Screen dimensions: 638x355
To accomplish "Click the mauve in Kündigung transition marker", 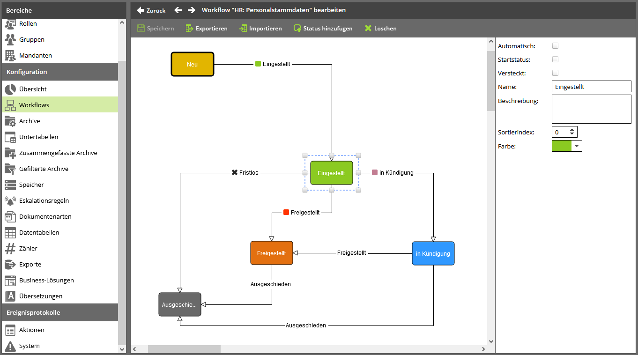I will click(375, 172).
